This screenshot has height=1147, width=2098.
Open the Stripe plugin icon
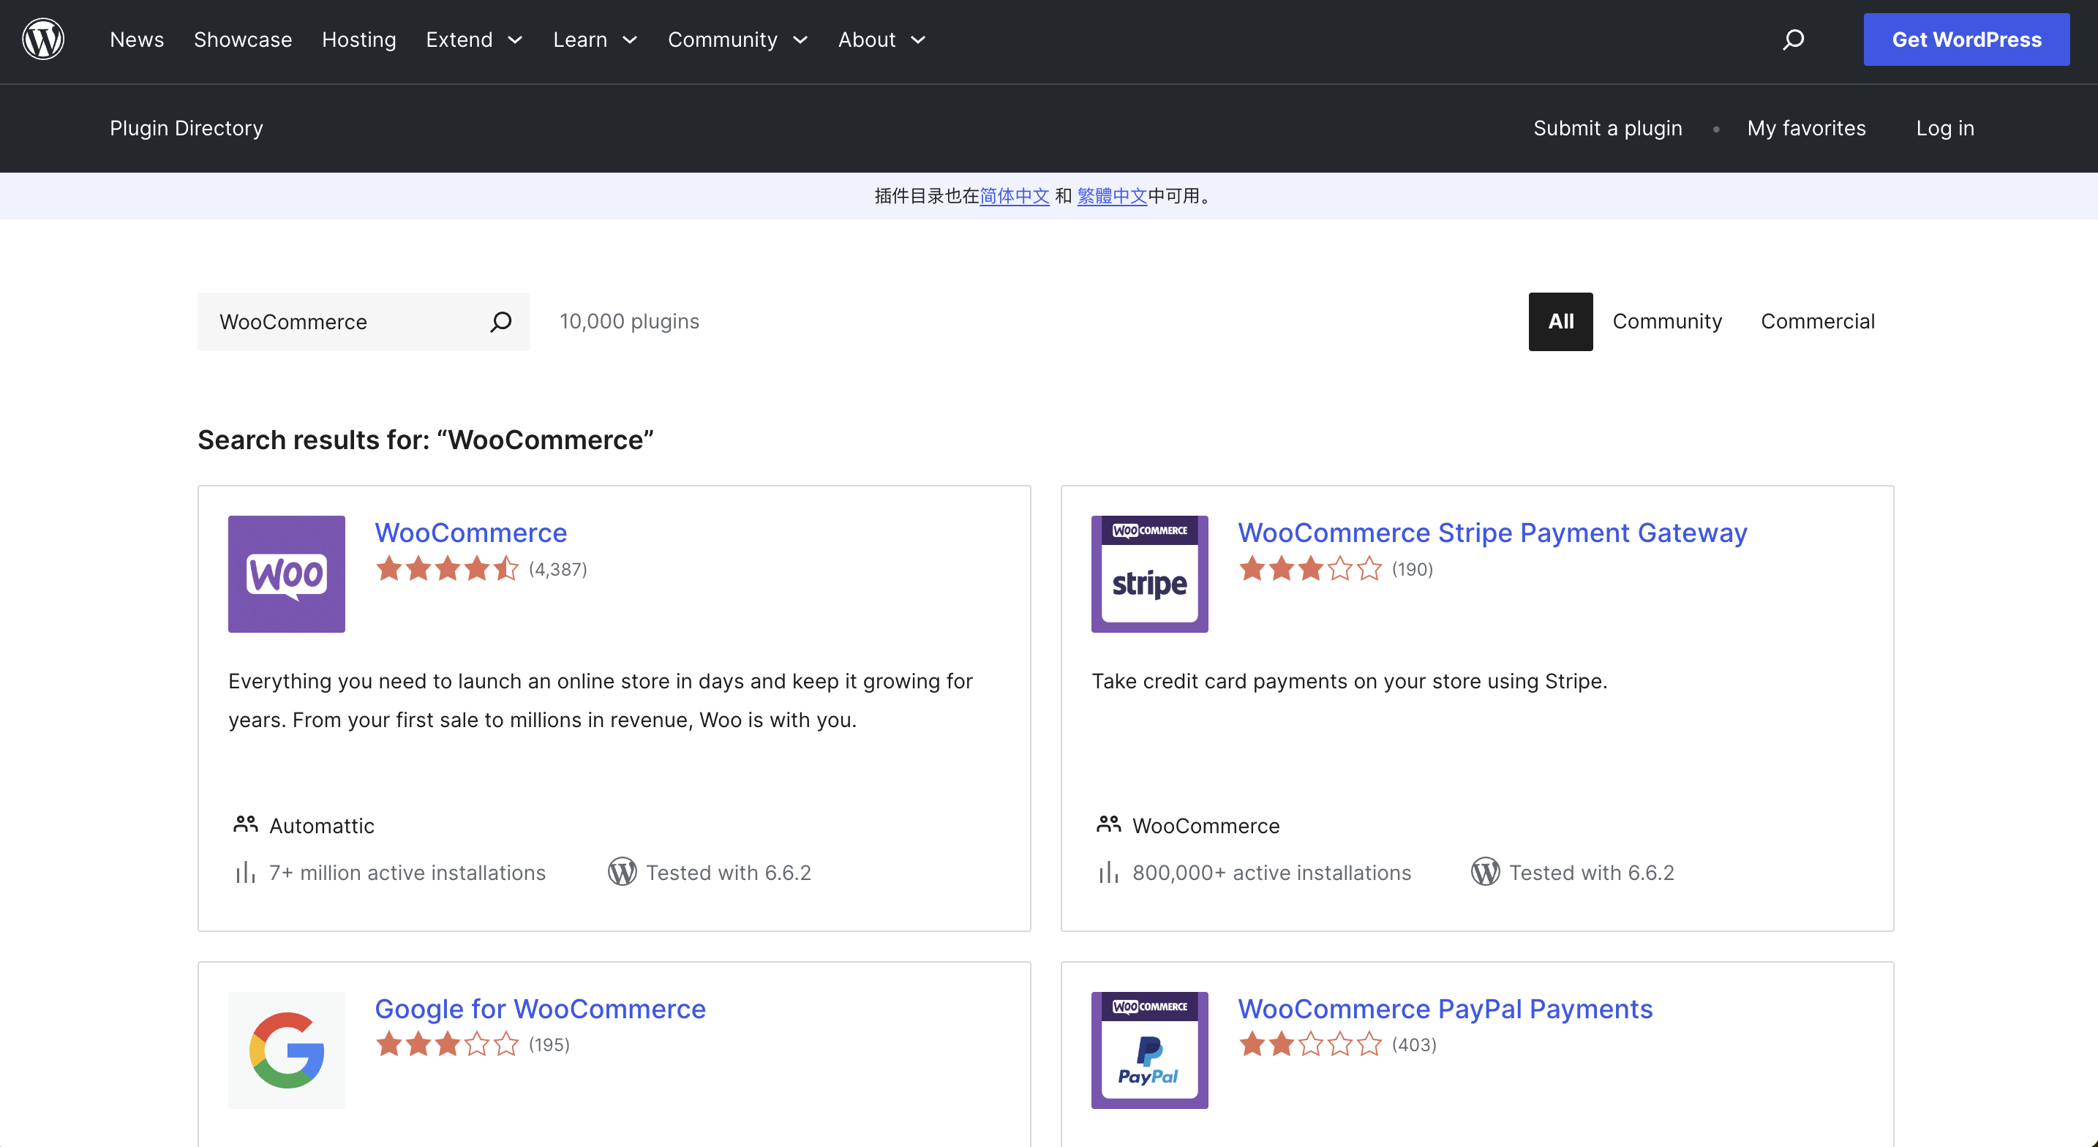point(1149,573)
